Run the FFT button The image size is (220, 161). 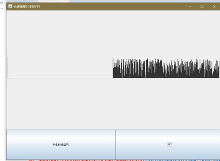(x=168, y=144)
